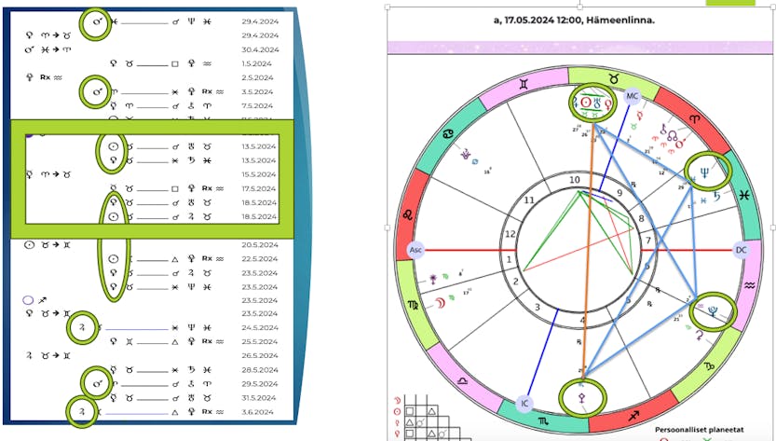The height and width of the screenshot is (441, 776).
Task: Click the 3.6.2024 date in transit list
Action: click(260, 411)
